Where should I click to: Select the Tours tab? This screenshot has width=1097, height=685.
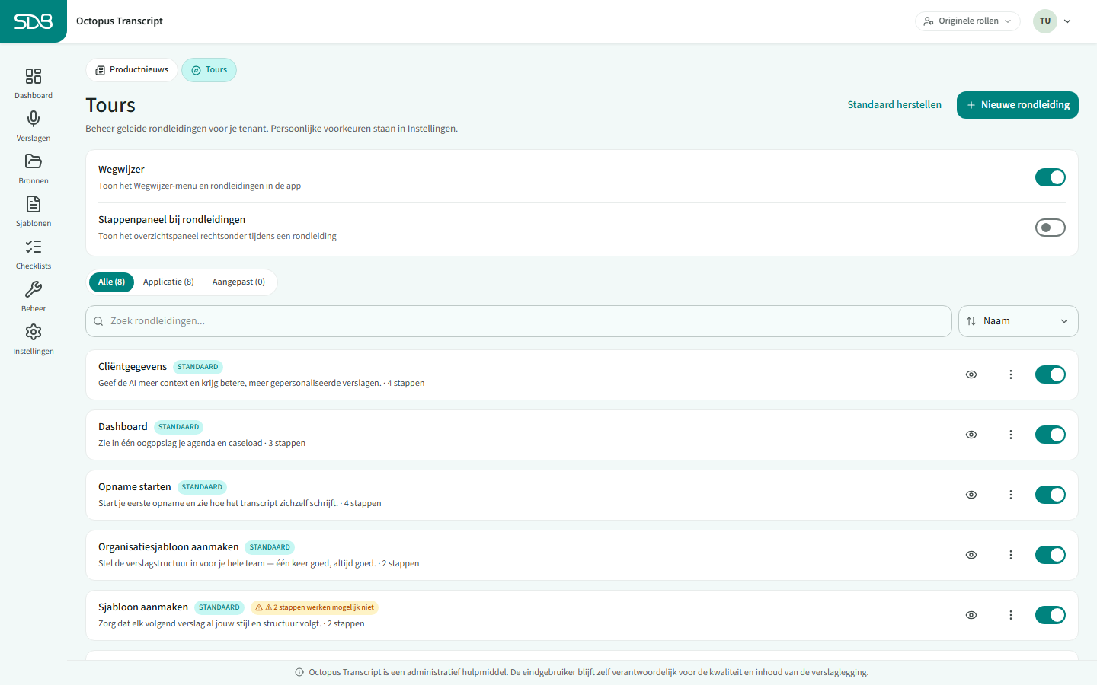pyautogui.click(x=209, y=70)
